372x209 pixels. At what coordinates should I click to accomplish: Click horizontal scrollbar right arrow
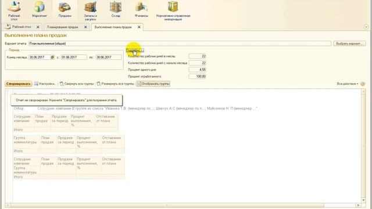pos(358,205)
